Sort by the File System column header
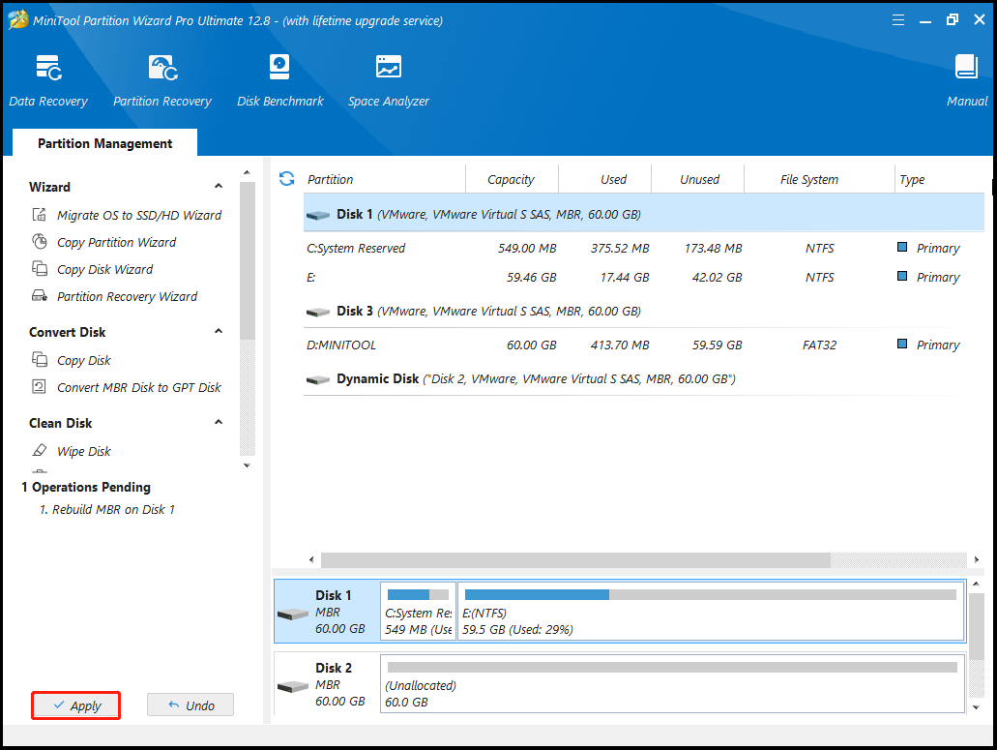997x750 pixels. click(808, 179)
